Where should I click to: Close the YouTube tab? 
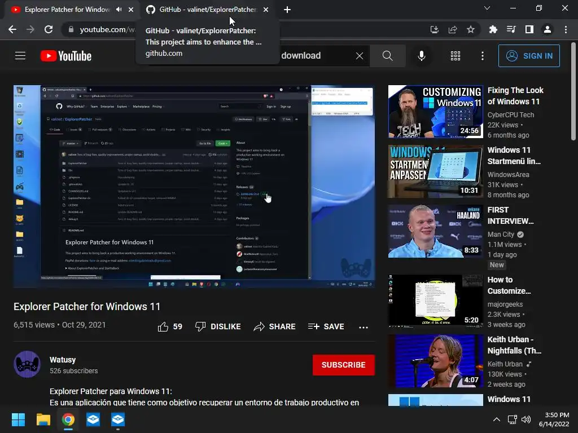[x=131, y=10]
